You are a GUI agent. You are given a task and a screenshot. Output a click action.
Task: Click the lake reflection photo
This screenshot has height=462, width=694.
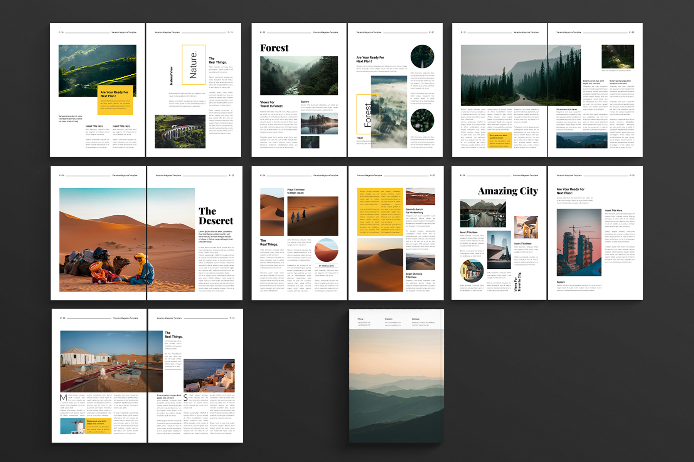(319, 123)
